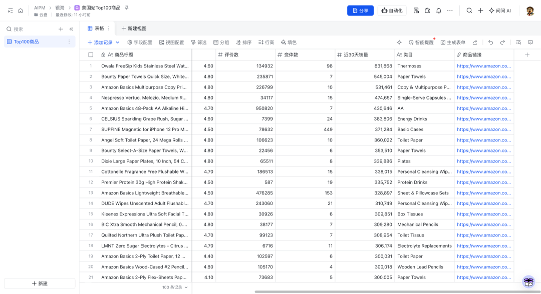This screenshot has width=541, height=294.
Task: Click the 分享 share button
Action: click(360, 10)
